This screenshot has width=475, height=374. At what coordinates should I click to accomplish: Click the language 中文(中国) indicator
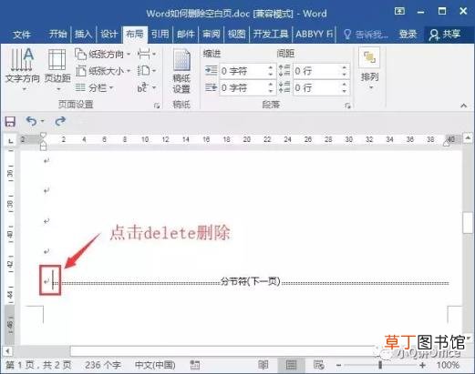(155, 365)
